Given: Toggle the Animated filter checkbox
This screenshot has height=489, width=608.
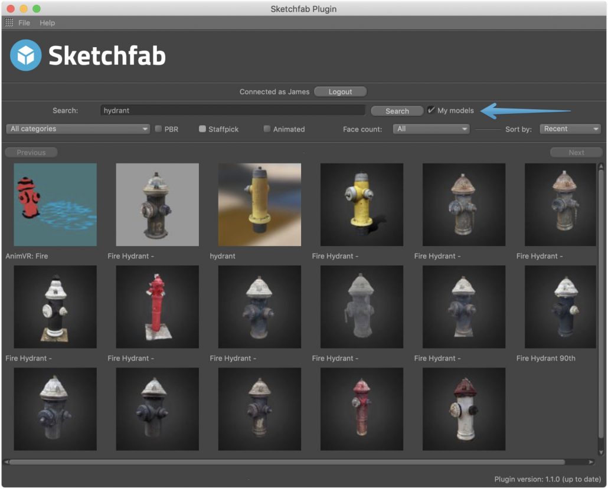Looking at the screenshot, I should tap(267, 129).
